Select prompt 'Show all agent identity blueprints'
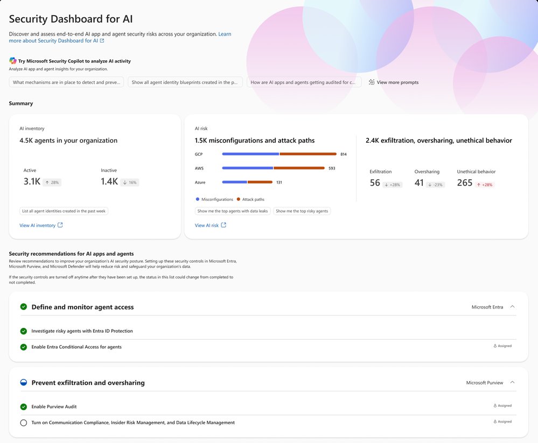Image resolution: width=538 pixels, height=443 pixels. pos(185,82)
